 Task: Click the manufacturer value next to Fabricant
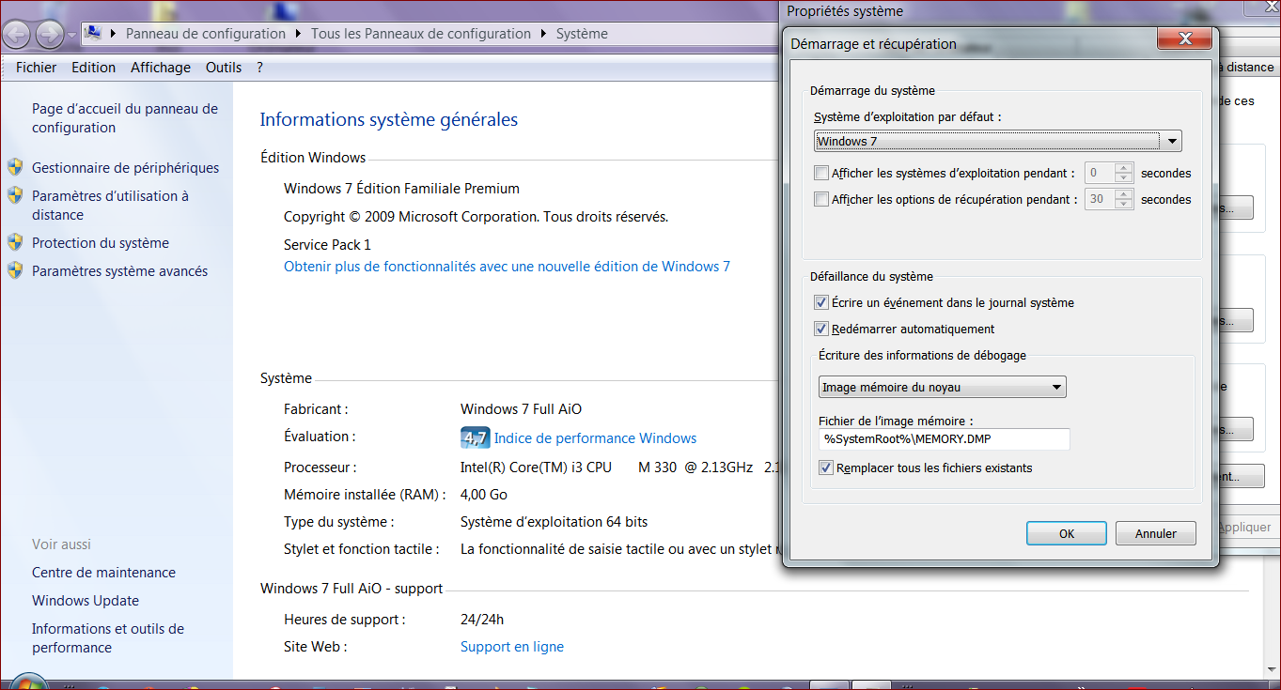click(522, 409)
